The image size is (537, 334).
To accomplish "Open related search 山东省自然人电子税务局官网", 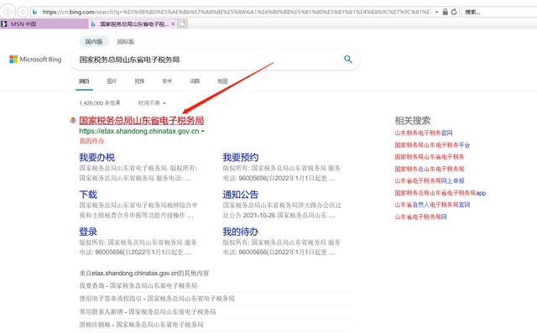I will tap(432, 205).
